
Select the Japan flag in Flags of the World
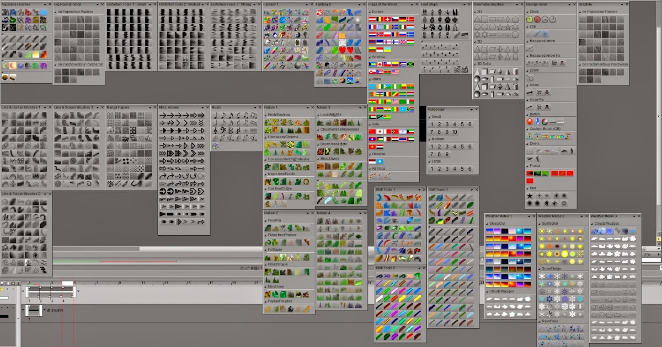point(380,132)
